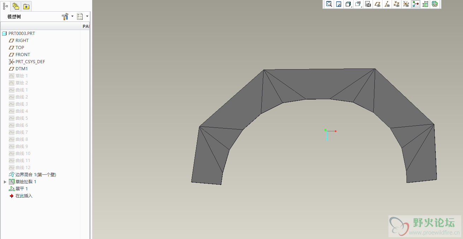Click the Repaint screen icon
This screenshot has height=239, width=463.
tap(339, 4)
